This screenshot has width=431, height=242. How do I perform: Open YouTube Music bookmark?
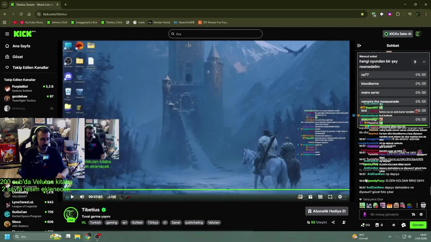coord(32,23)
